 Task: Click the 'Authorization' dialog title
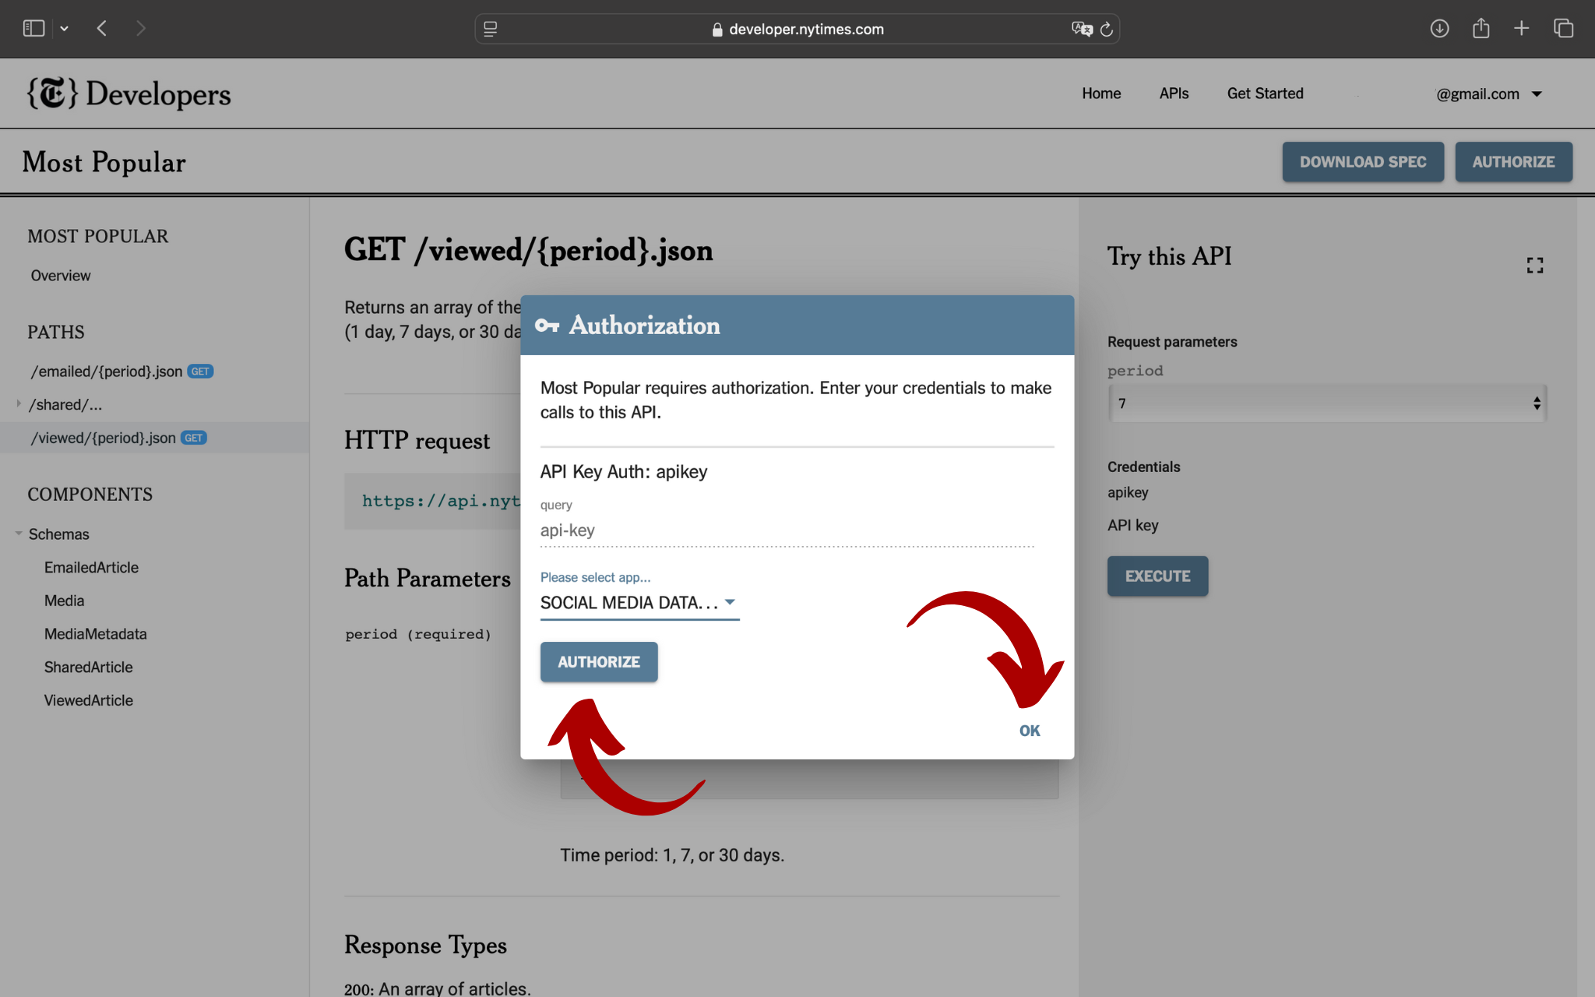(644, 326)
